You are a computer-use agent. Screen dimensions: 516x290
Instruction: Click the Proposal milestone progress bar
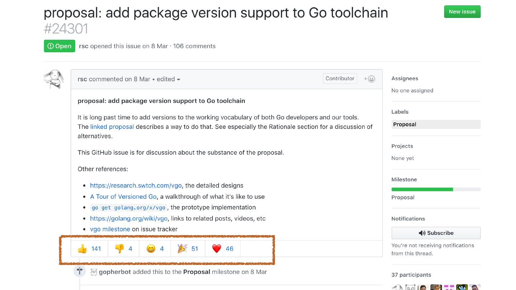436,189
